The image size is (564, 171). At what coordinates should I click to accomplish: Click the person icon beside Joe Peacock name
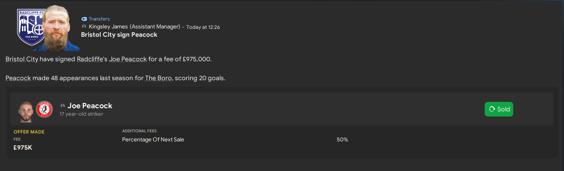pos(63,106)
